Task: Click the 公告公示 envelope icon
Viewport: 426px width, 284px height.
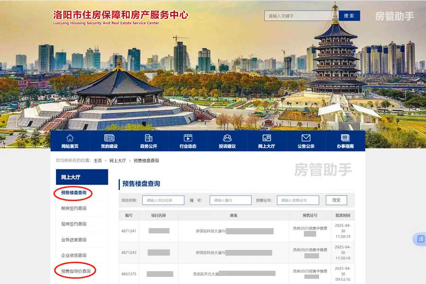Action: pos(306,138)
